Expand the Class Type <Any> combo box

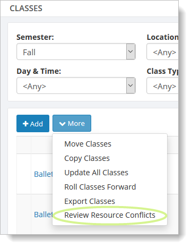[x=162, y=85]
